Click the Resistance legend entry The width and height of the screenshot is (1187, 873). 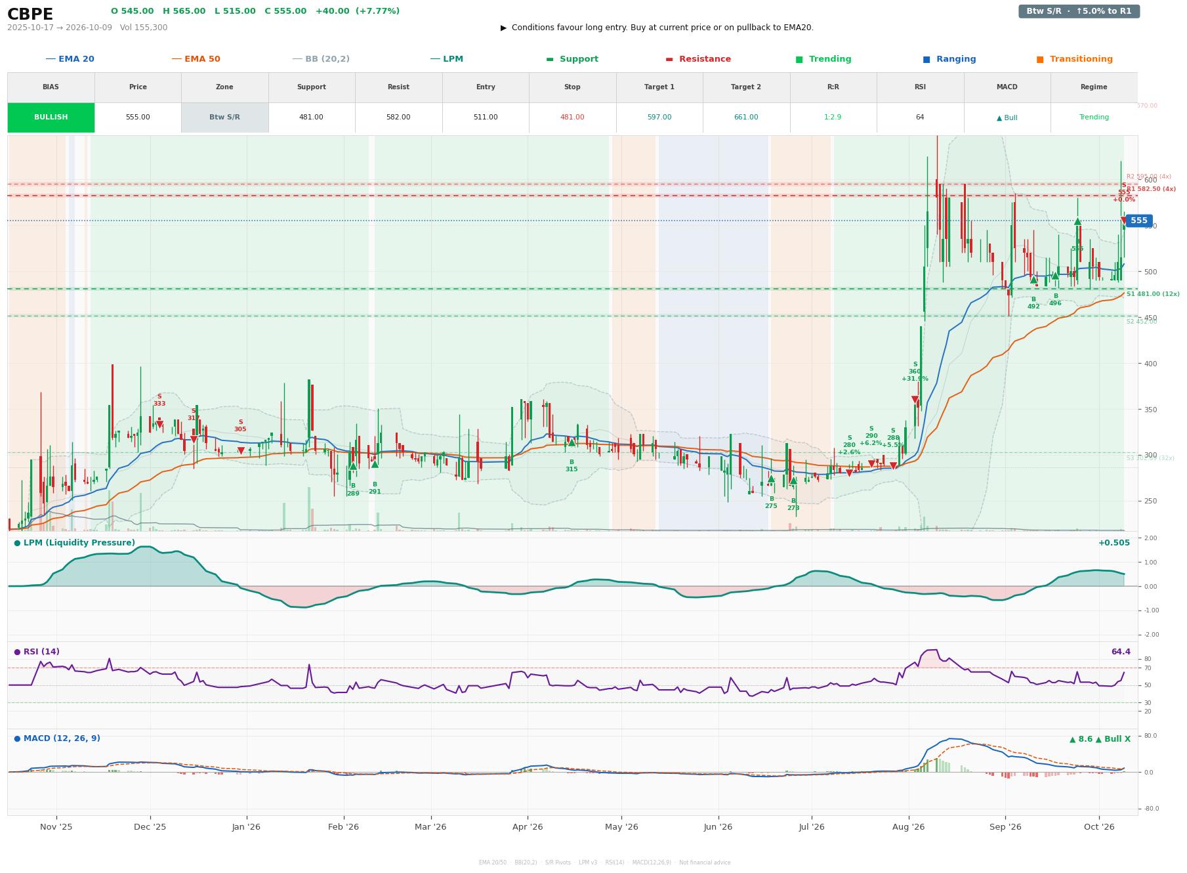[x=698, y=59]
